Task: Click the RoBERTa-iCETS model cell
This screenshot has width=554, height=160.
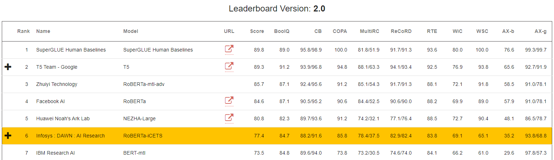Action: tap(143, 136)
